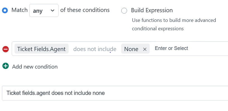228x111 pixels.
Task: Click the condition summary text box
Action: [x=115, y=93]
